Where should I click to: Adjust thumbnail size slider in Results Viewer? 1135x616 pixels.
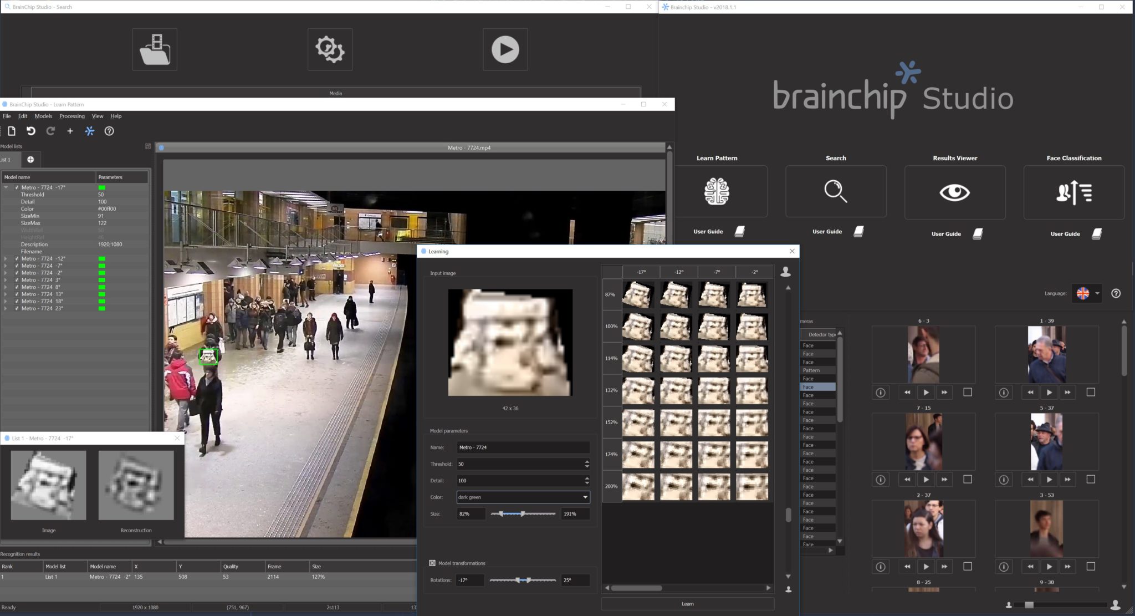click(1029, 605)
